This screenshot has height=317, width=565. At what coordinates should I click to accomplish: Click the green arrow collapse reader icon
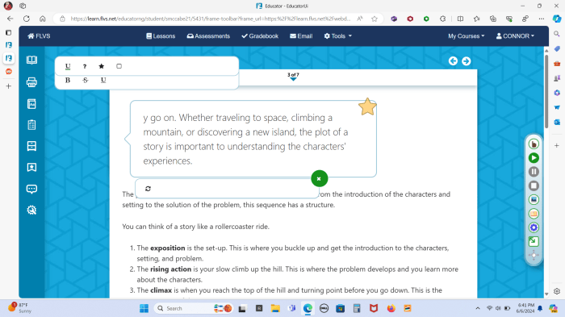(x=534, y=241)
